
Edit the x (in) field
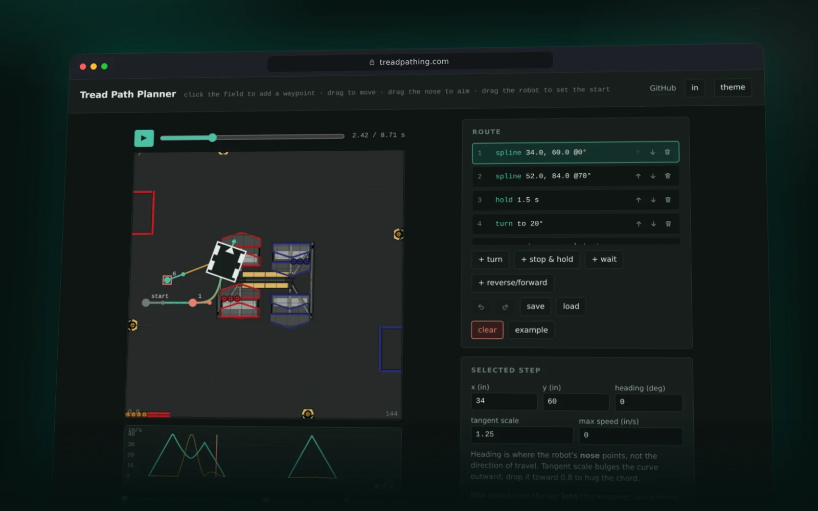point(504,401)
